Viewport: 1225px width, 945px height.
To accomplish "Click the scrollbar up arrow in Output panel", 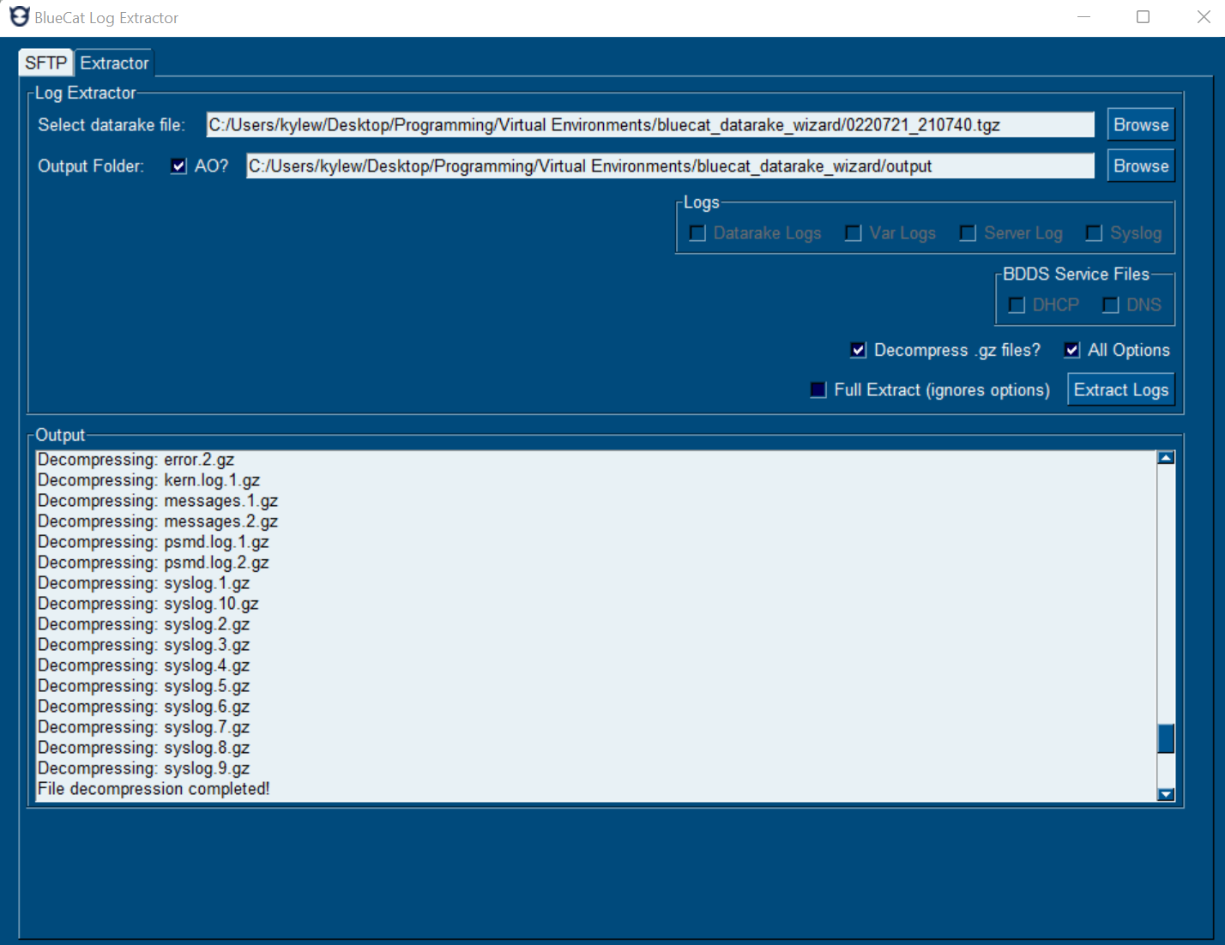I will (x=1165, y=458).
